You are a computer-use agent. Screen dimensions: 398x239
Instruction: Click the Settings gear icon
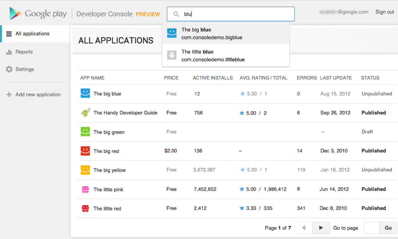[9, 69]
